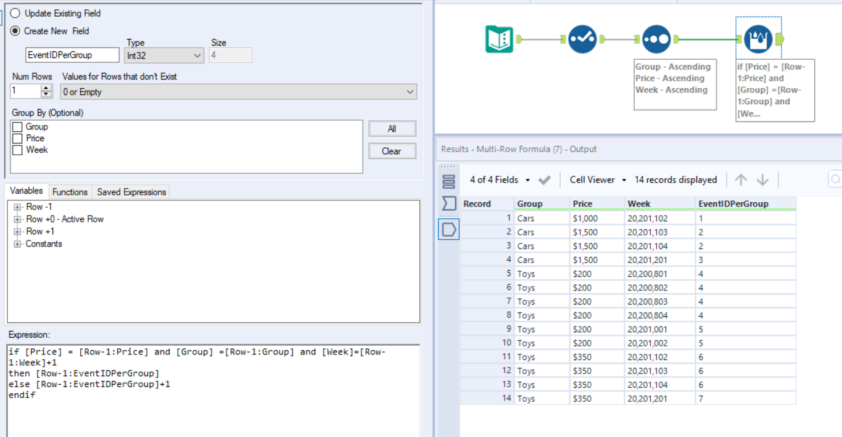Viewport: 842px width, 437px height.
Task: Sort by the Week column header
Action: 659,204
